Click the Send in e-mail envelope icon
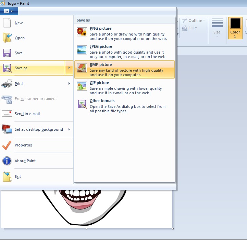The width and height of the screenshot is (247, 240). 7,114
